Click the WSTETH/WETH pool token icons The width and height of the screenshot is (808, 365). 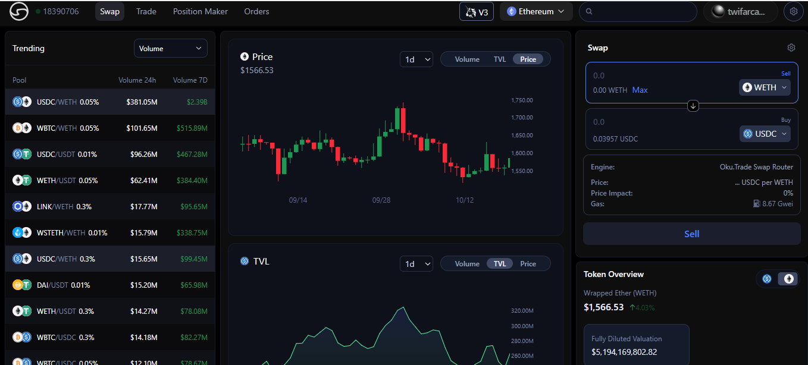(x=22, y=232)
